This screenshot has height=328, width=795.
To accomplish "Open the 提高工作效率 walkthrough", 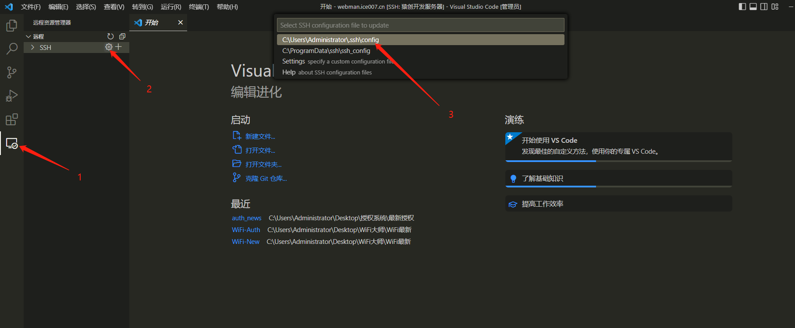I will point(618,204).
